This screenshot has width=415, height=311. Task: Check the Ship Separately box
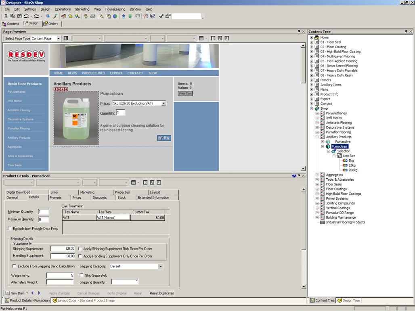(x=82, y=276)
